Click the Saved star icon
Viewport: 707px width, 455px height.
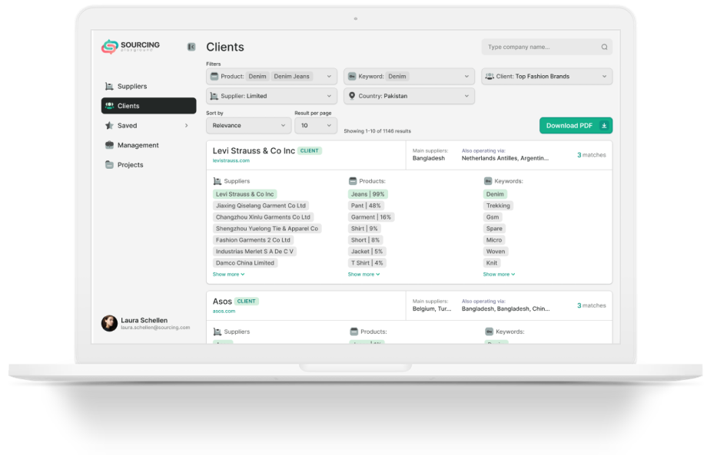tap(109, 126)
